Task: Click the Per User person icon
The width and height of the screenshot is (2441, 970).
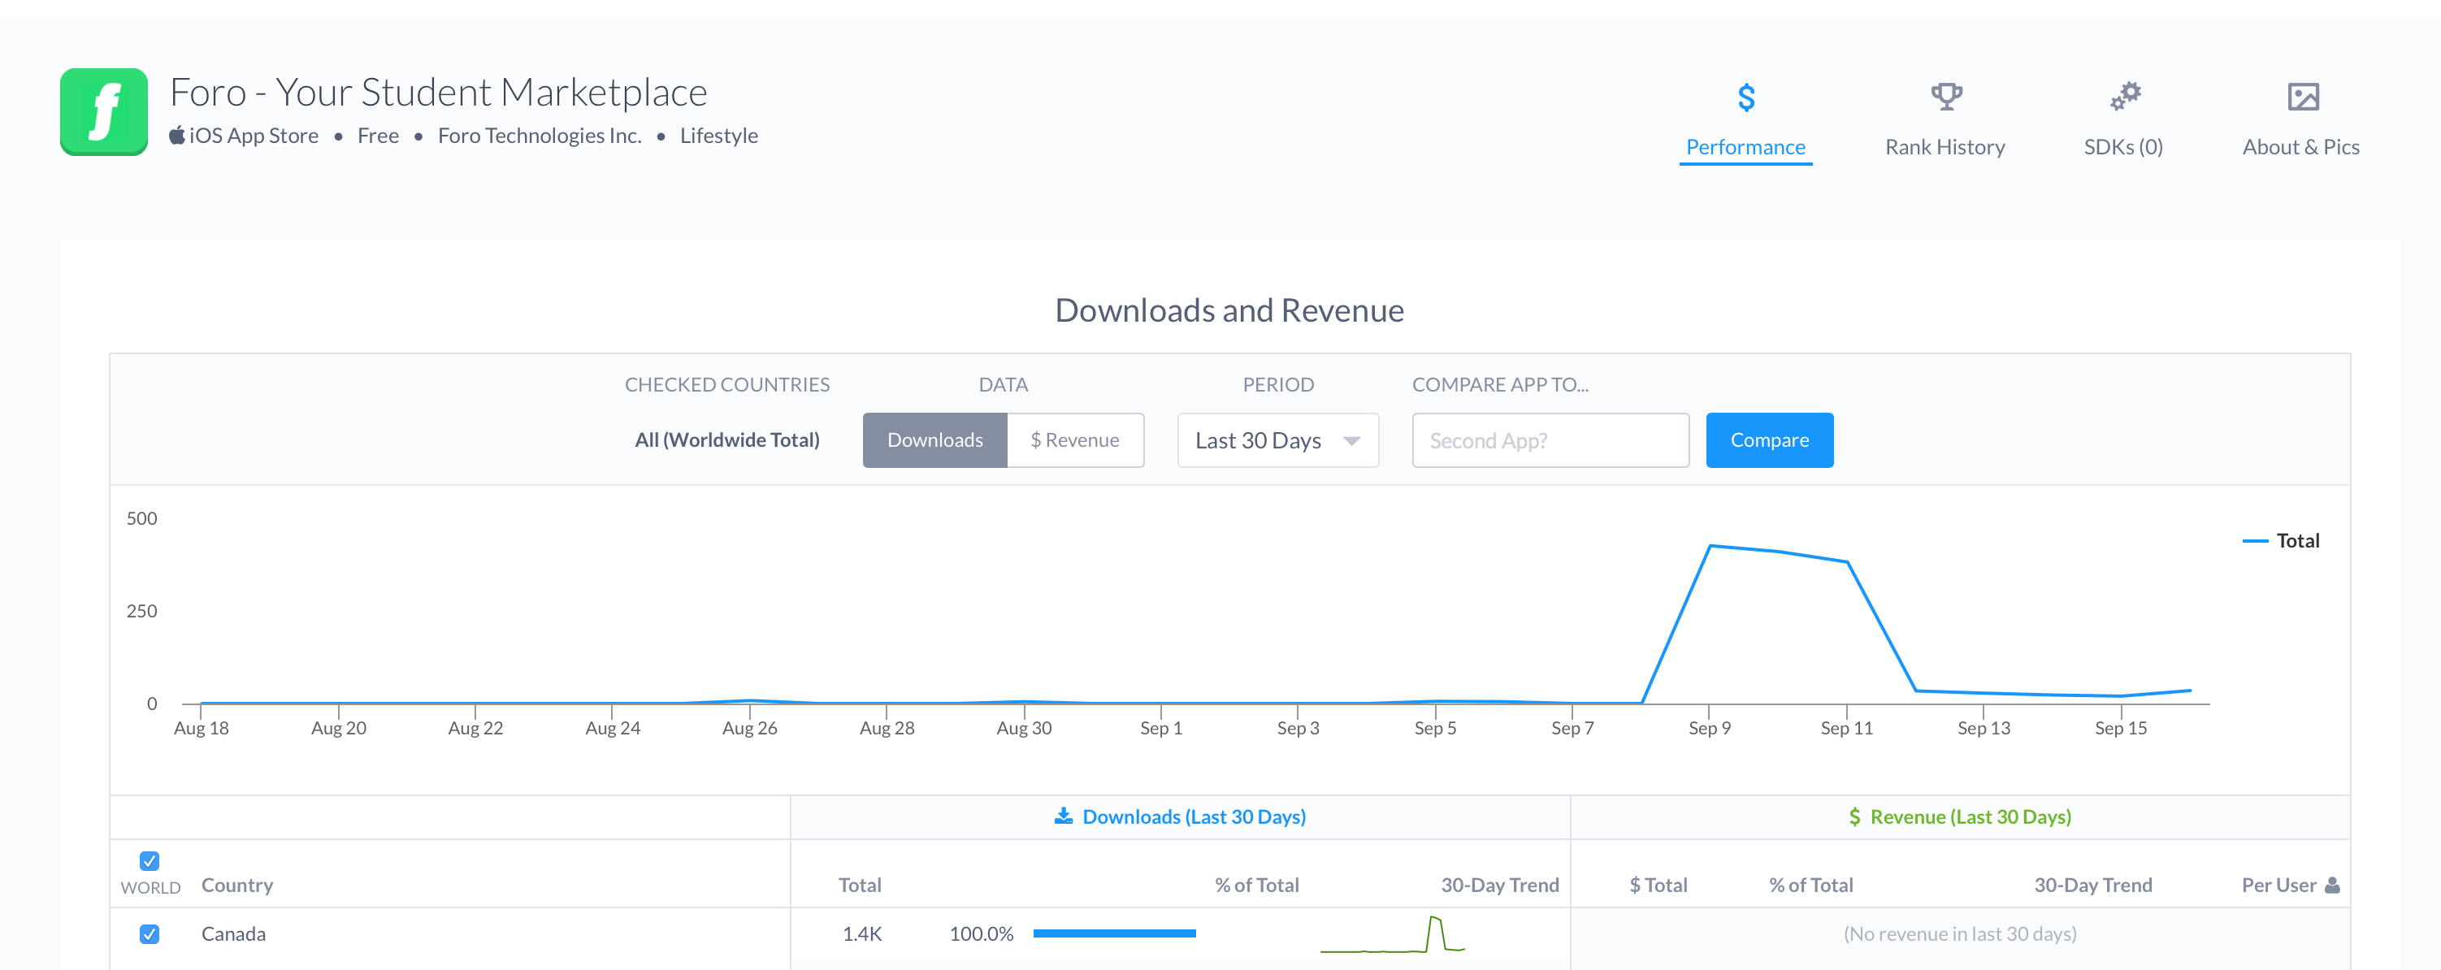Action: [x=2332, y=885]
